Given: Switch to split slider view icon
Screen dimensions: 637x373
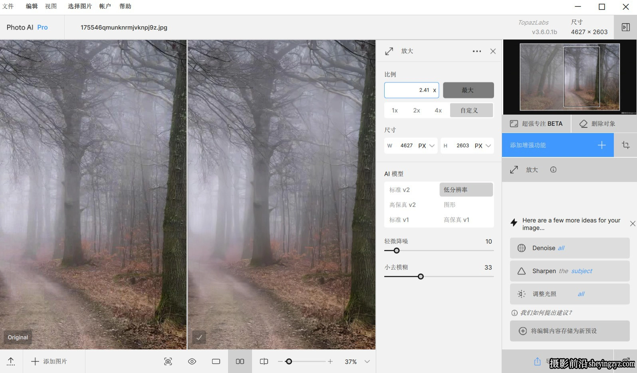Looking at the screenshot, I should 264,361.
